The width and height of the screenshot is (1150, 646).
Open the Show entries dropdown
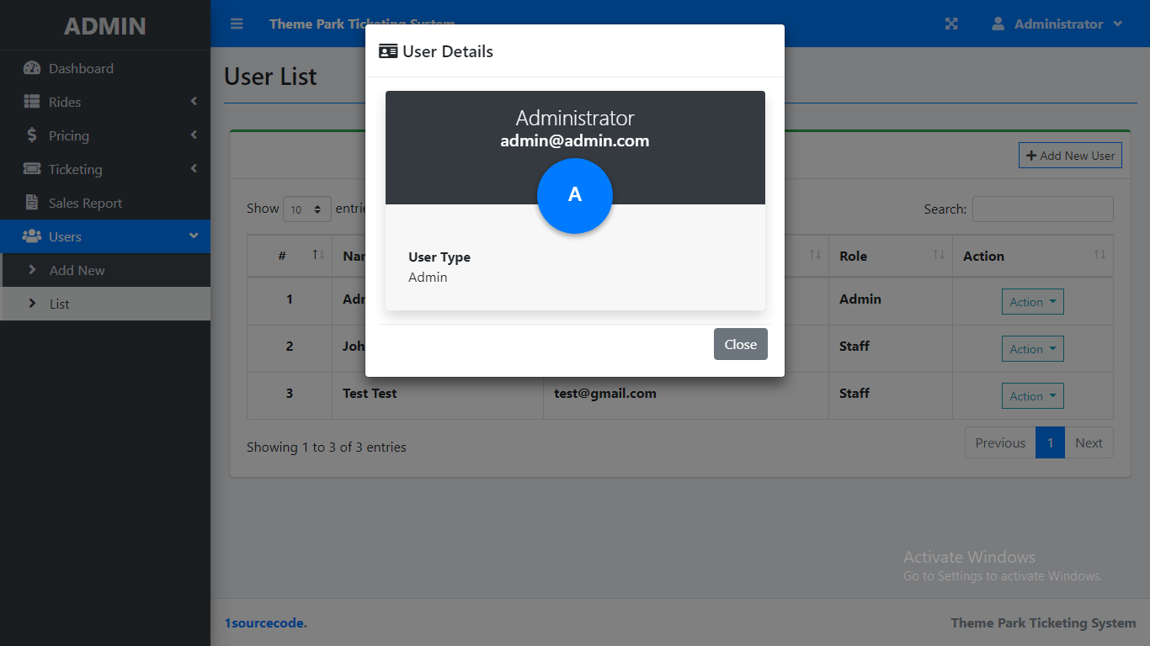point(306,209)
